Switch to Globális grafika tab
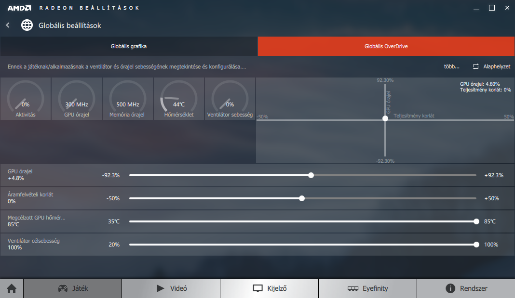515x298 pixels. [x=129, y=46]
